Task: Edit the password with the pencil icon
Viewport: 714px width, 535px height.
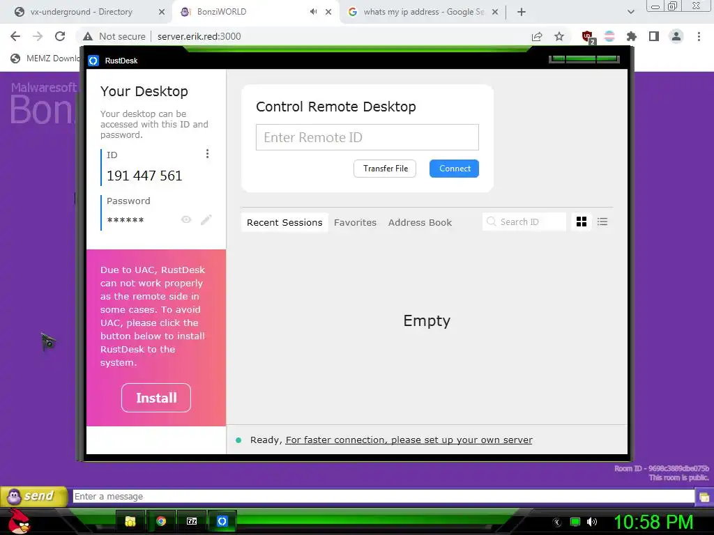Action: (x=206, y=219)
